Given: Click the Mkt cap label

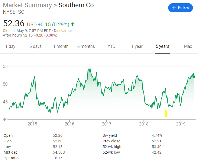Looking at the screenshot, I should point(10,152).
